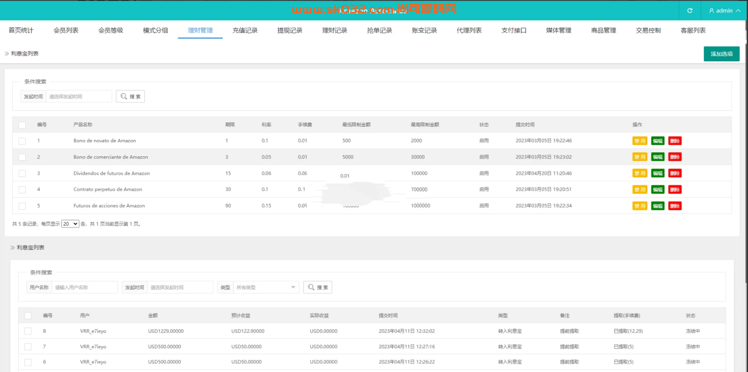Tick the checkbox for Bono de novato de Amazon
Viewport: 748px width, 372px height.
tap(22, 141)
